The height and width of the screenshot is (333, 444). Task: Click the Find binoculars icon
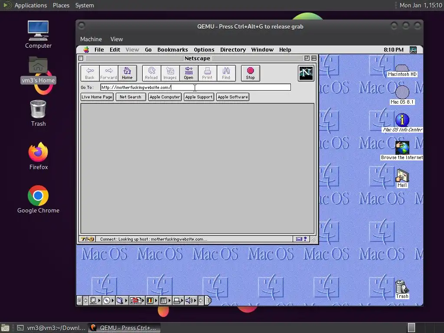point(226,73)
